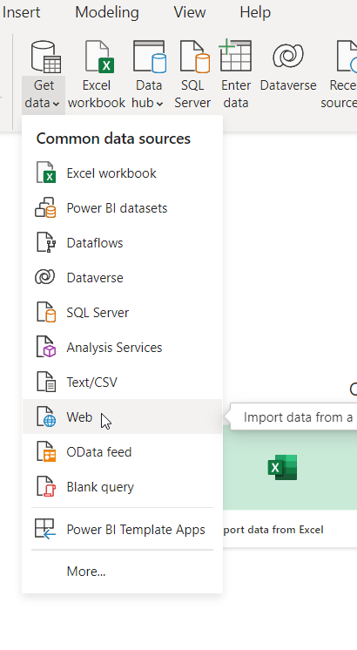Image resolution: width=357 pixels, height=650 pixels.
Task: Select Text/CSV data source
Action: click(x=123, y=382)
